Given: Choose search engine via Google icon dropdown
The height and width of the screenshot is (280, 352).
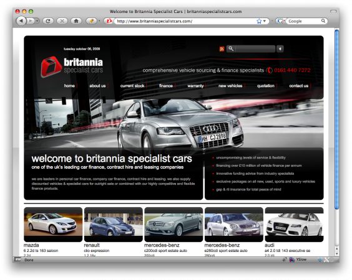Looking at the screenshot, I should tap(280, 21).
